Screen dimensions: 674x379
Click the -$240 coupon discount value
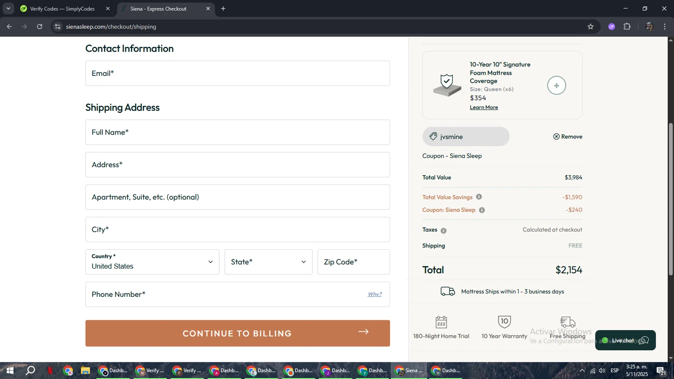pyautogui.click(x=574, y=210)
